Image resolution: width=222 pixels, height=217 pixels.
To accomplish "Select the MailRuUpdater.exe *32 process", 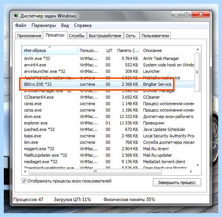I will tap(108, 155).
